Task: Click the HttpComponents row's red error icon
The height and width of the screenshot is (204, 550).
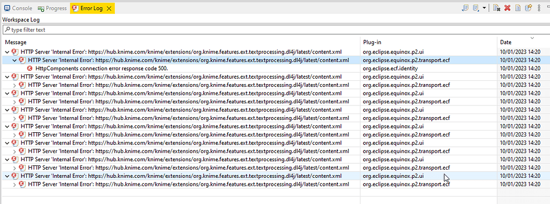Action: (30, 68)
